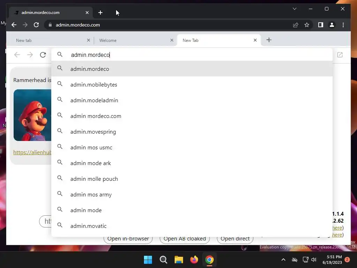Choose the 'admin.movespring' suggestion
This screenshot has height=268, width=357.
[192, 132]
